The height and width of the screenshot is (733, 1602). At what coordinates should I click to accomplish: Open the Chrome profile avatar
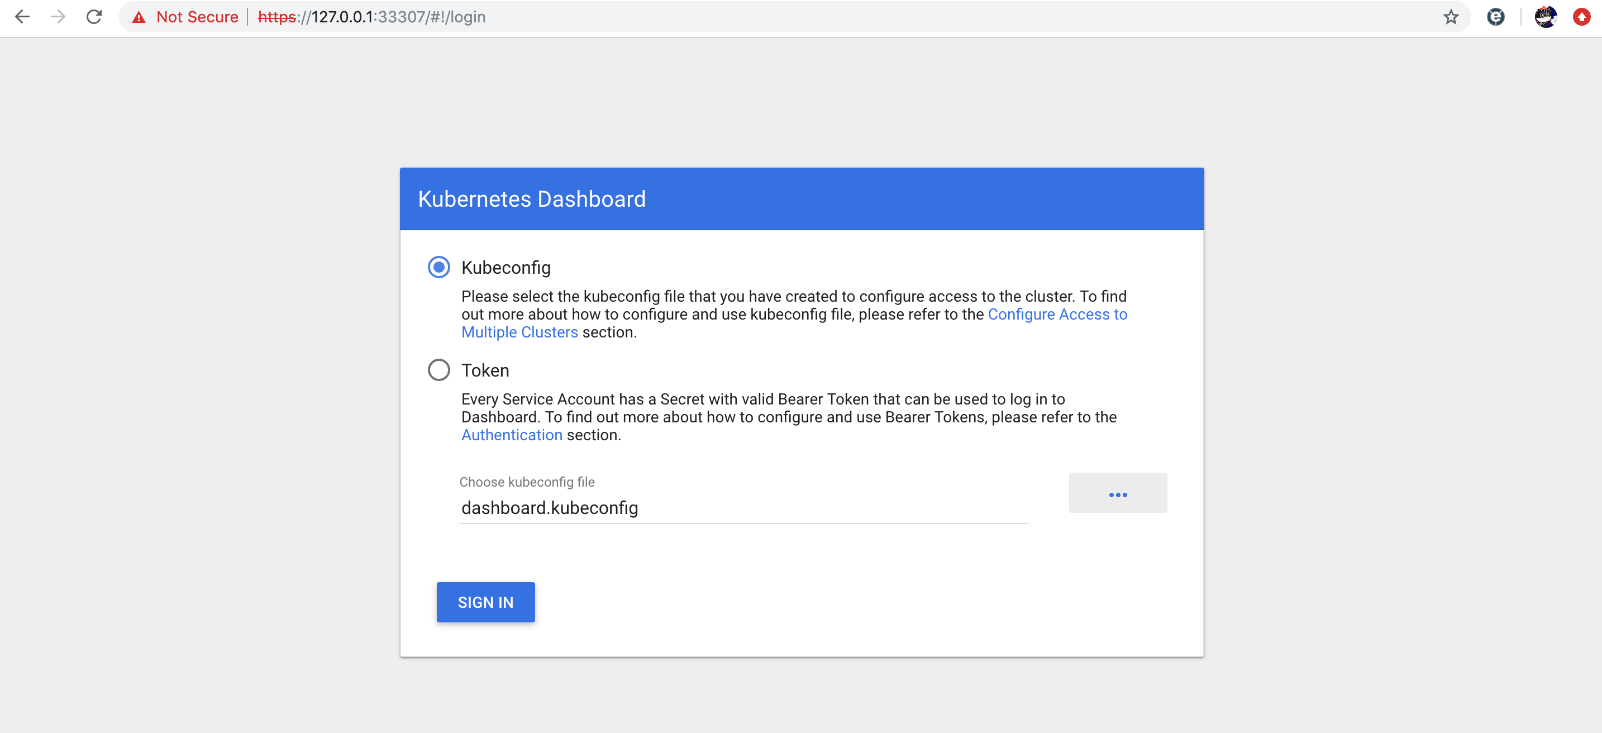click(x=1545, y=17)
